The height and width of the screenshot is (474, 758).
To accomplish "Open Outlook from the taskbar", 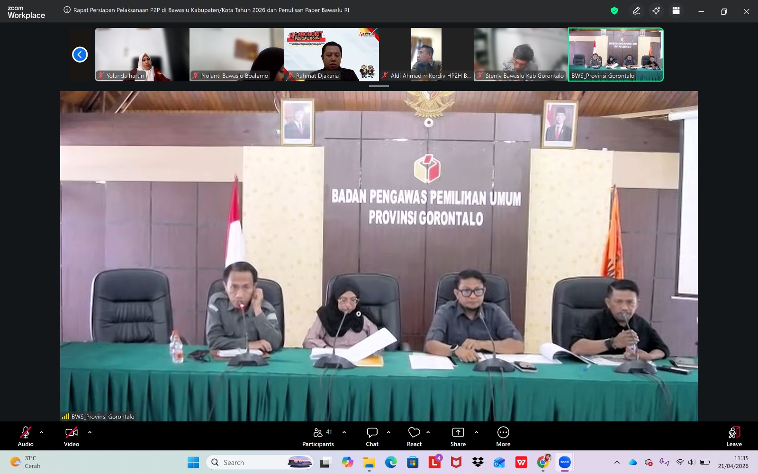I will click(x=499, y=462).
